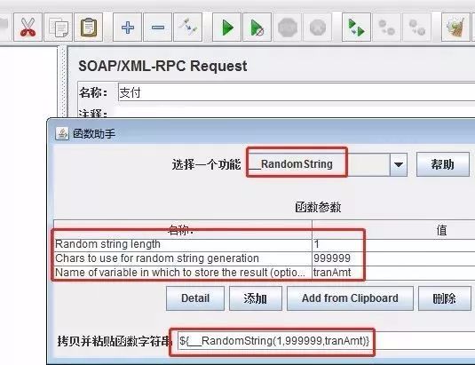
Task: Start the test with the green play icon
Action: click(227, 28)
